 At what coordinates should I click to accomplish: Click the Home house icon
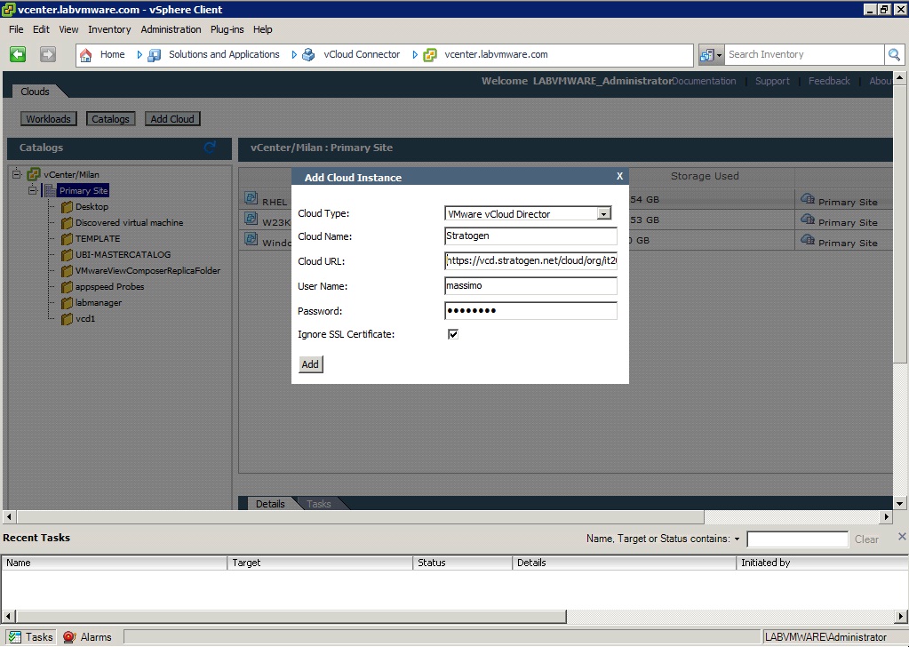86,55
